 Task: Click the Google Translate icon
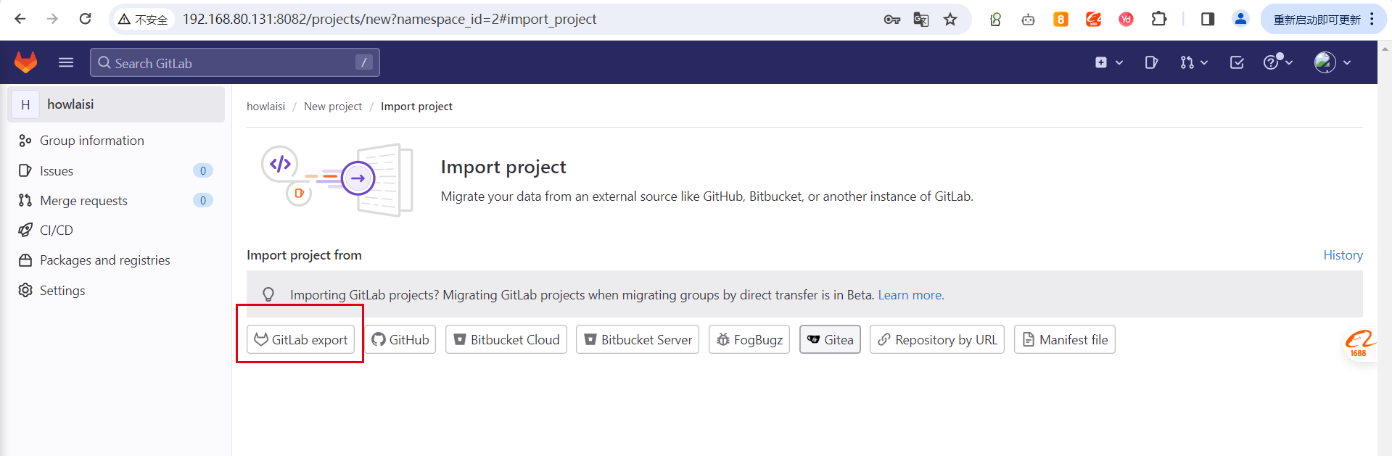click(921, 20)
